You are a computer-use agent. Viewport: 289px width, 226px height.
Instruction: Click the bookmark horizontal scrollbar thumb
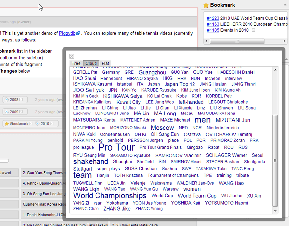[x=237, y=41]
